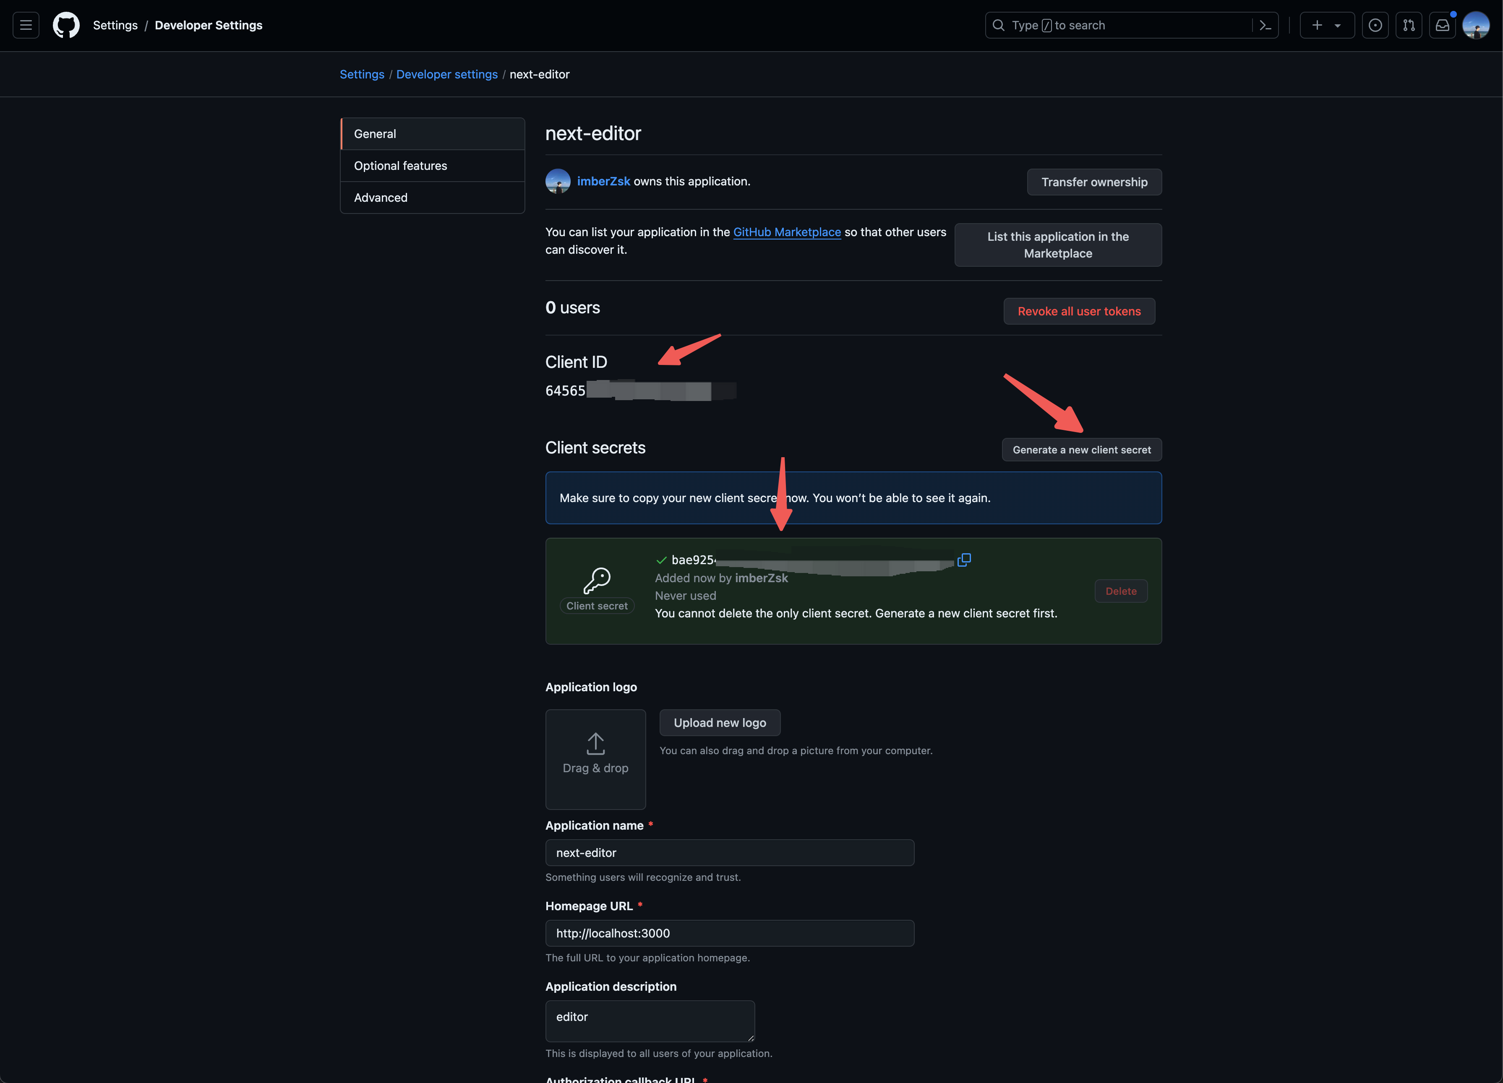Click the 'Client ID' heading

click(x=576, y=362)
